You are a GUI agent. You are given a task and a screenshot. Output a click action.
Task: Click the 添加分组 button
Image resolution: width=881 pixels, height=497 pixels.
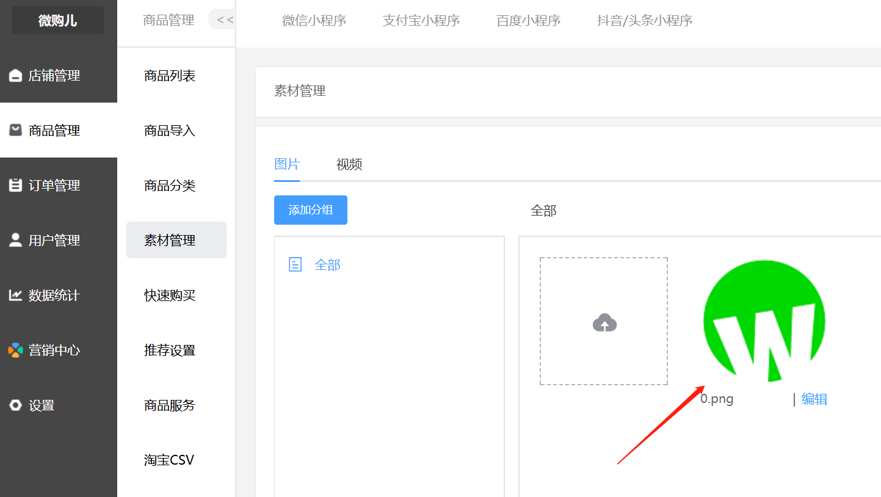(x=311, y=210)
